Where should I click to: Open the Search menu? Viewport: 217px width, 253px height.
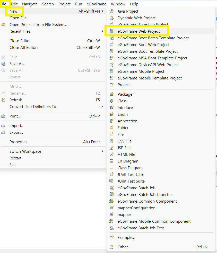(48, 4)
